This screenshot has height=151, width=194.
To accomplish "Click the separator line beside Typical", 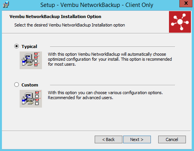I will pyautogui.click(x=112, y=46).
